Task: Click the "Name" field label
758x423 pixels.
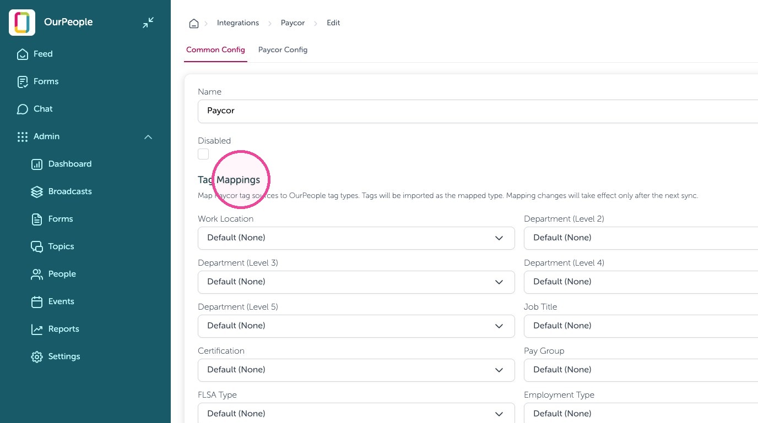Action: (x=209, y=92)
